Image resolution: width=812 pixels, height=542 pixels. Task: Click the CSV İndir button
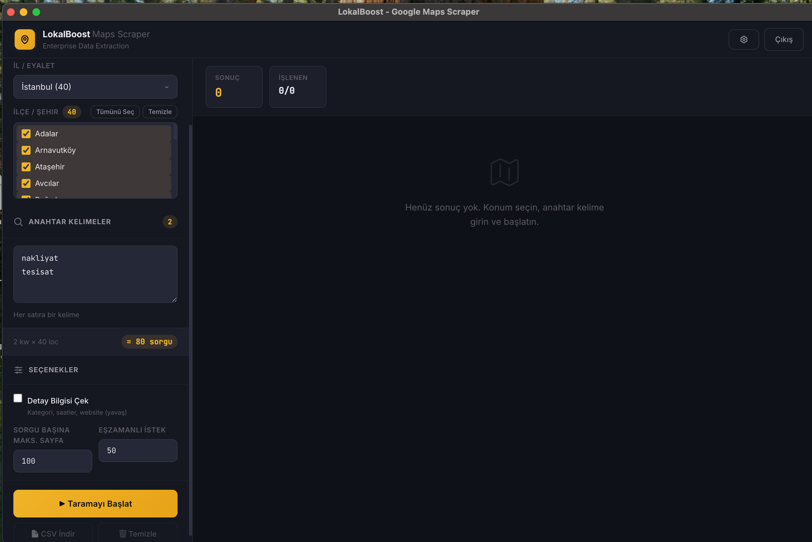click(53, 534)
